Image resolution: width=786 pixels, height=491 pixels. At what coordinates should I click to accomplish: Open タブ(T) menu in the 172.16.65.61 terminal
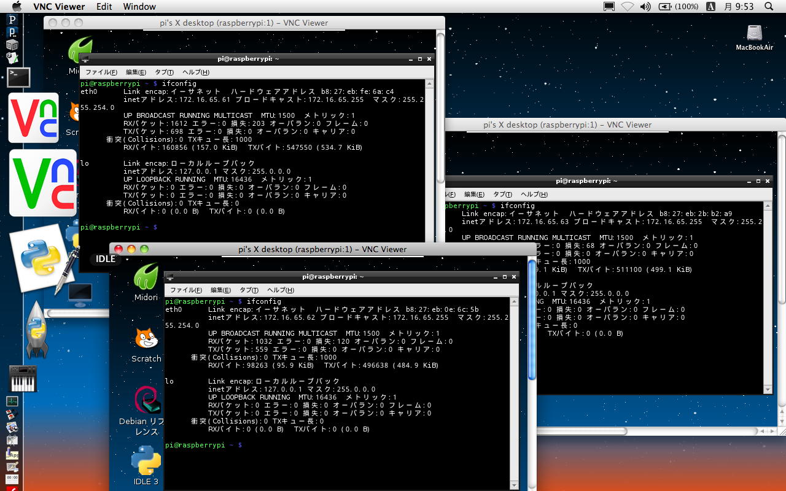point(164,72)
